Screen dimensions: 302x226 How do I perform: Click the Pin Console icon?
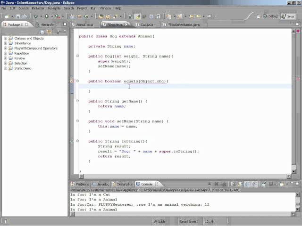[x=263, y=184]
